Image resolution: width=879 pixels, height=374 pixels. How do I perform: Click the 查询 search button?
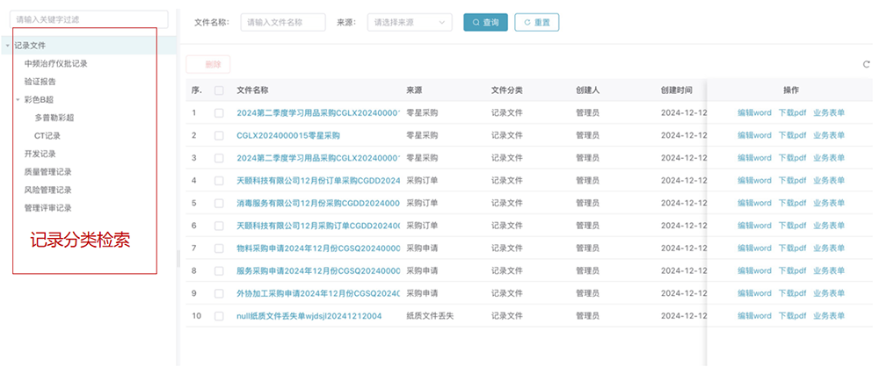[x=485, y=22]
